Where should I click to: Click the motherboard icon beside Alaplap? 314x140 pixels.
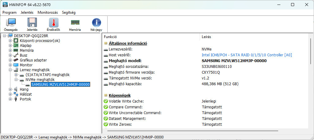[16, 45]
